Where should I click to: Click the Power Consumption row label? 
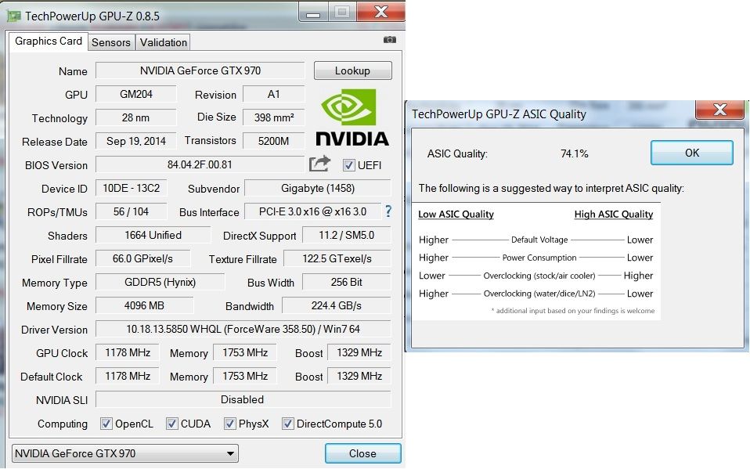tap(539, 258)
